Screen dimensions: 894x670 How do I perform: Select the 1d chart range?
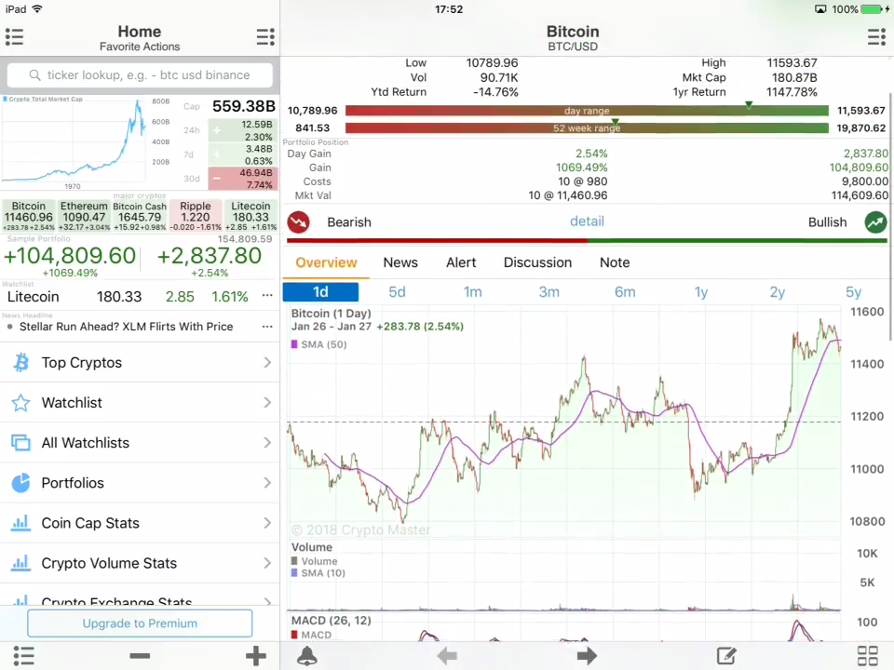[x=320, y=292]
